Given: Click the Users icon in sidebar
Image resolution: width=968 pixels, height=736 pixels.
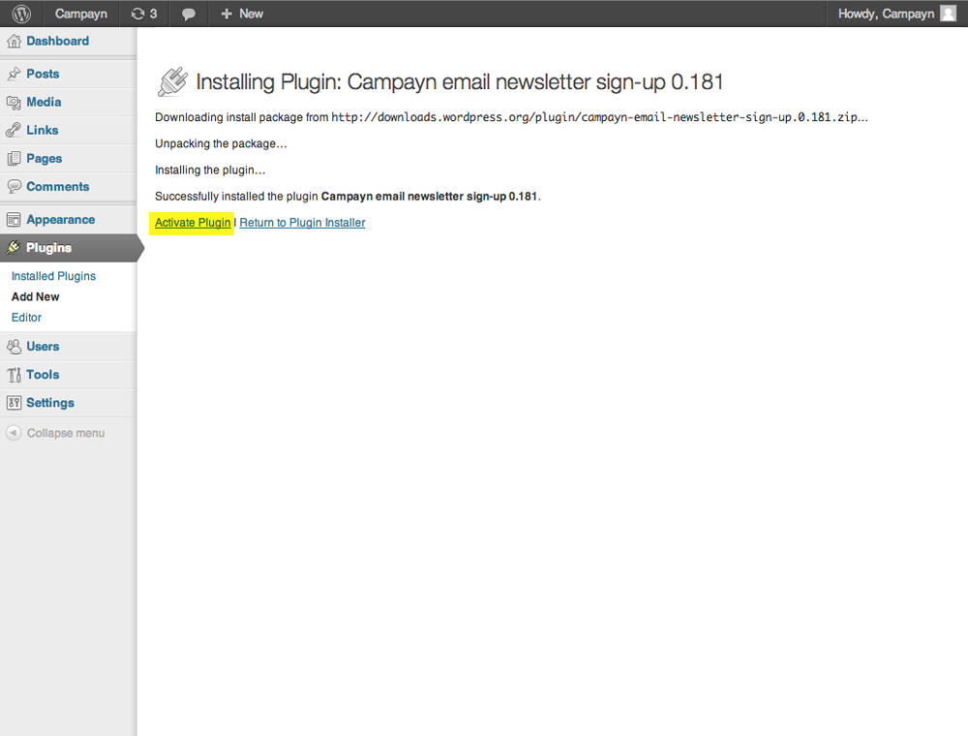Looking at the screenshot, I should [14, 347].
